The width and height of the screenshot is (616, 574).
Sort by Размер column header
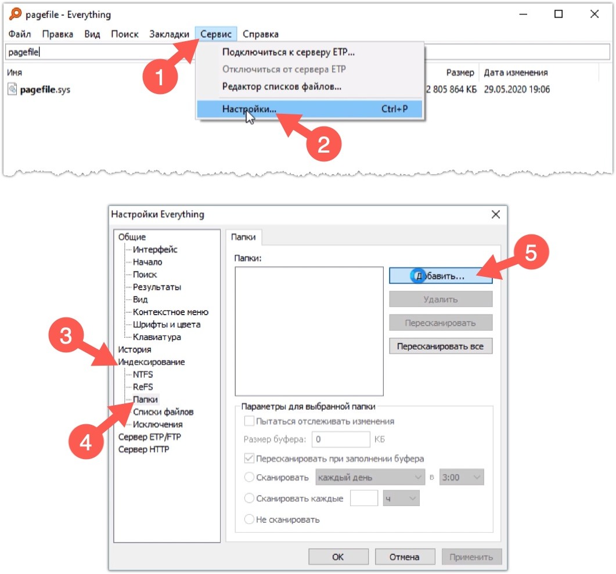point(460,73)
